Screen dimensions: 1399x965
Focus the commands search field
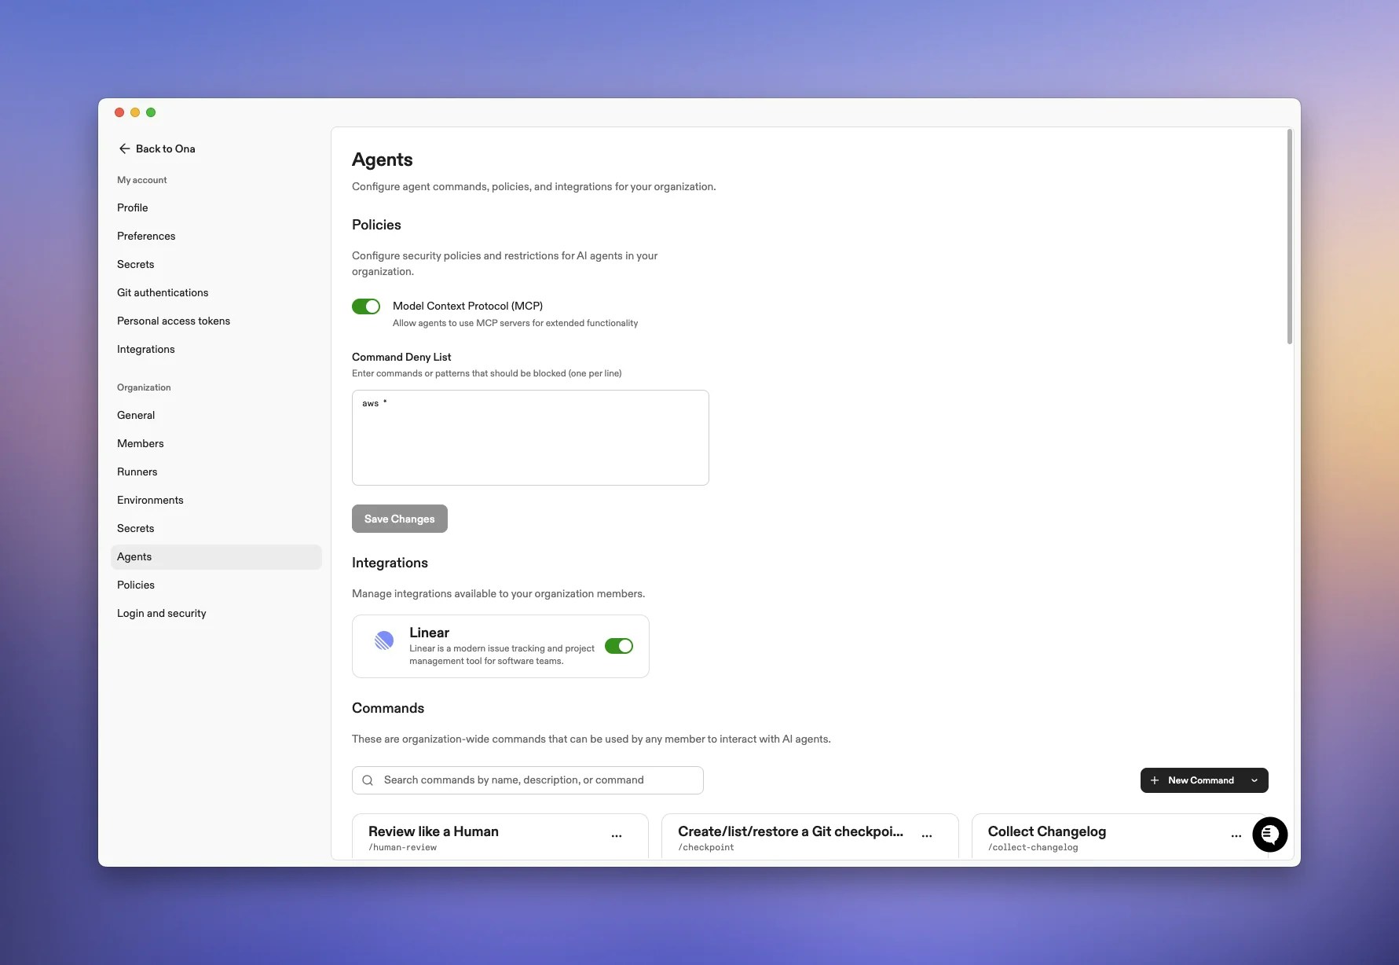pyautogui.click(x=526, y=780)
